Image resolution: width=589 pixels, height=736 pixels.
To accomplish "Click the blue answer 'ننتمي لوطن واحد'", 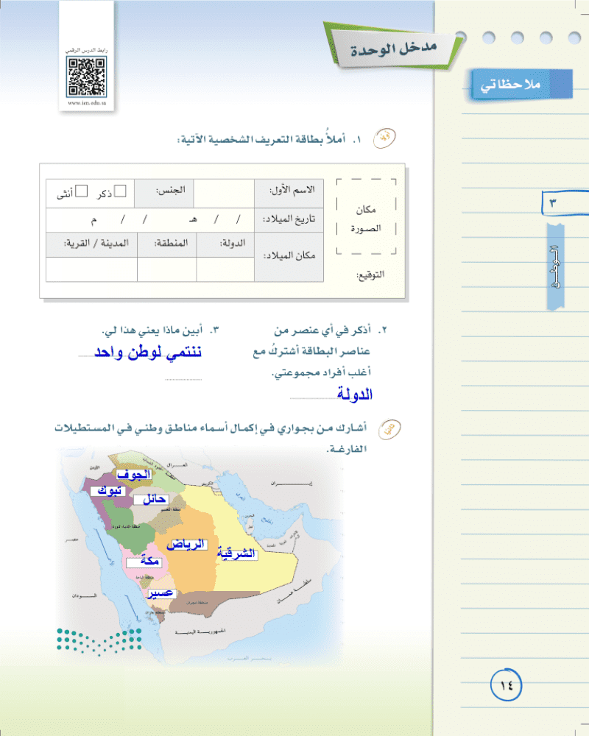I will (x=148, y=352).
